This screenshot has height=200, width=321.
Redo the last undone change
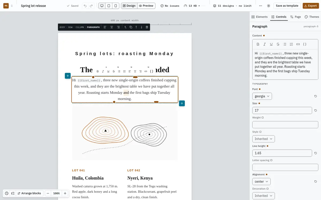click(91, 6)
